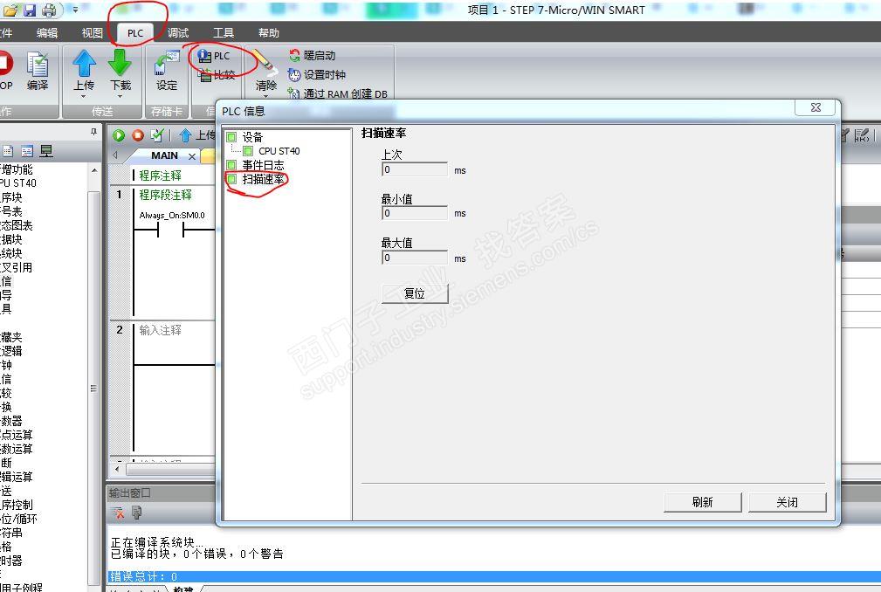Click the 刷新 refresh button
881x592 pixels.
pyautogui.click(x=702, y=502)
